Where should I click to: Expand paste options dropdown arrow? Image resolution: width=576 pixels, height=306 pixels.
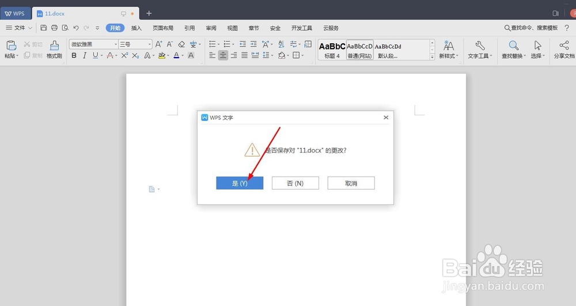pos(17,56)
